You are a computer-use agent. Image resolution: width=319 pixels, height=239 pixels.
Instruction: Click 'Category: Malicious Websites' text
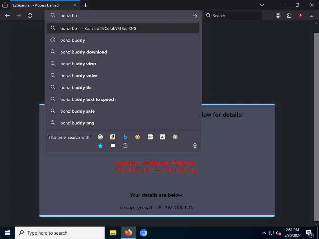coord(155,163)
